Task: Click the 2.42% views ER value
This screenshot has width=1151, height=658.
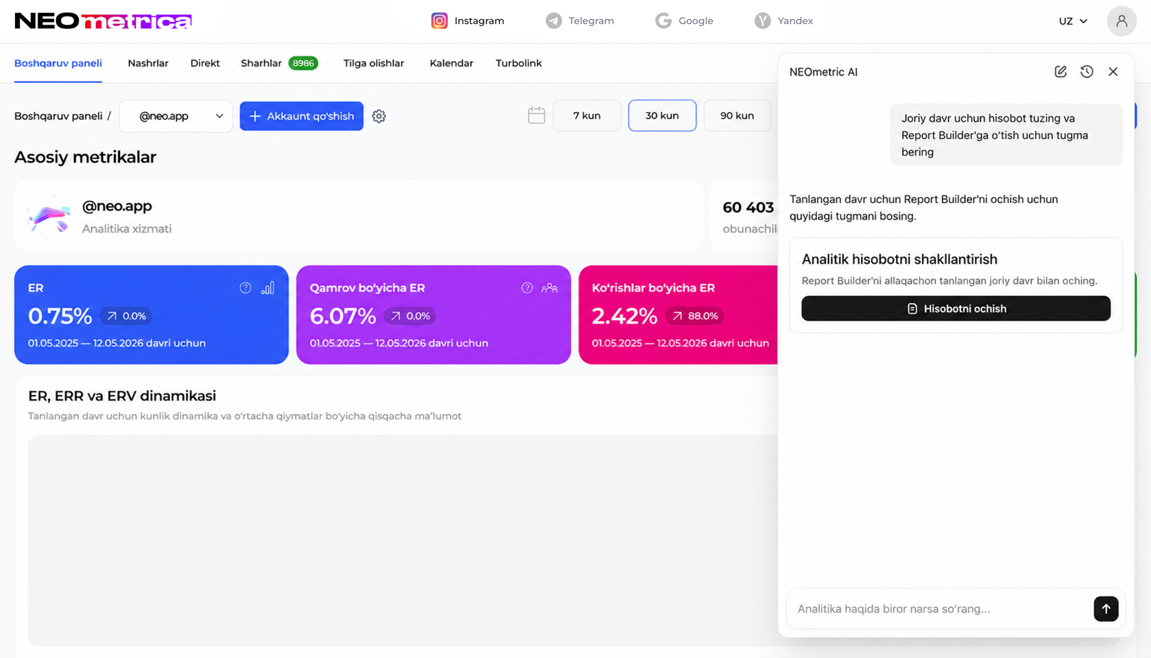Action: coord(625,316)
